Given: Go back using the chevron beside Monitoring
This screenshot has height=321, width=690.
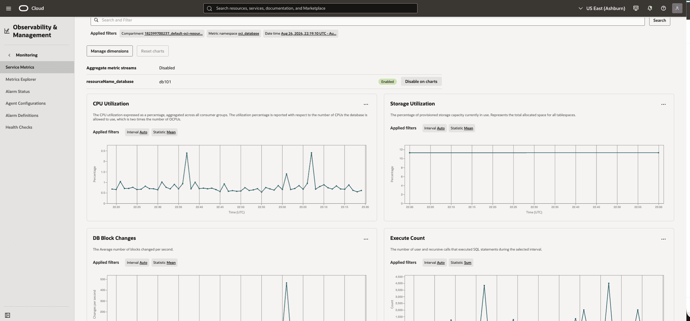Looking at the screenshot, I should (x=9, y=55).
